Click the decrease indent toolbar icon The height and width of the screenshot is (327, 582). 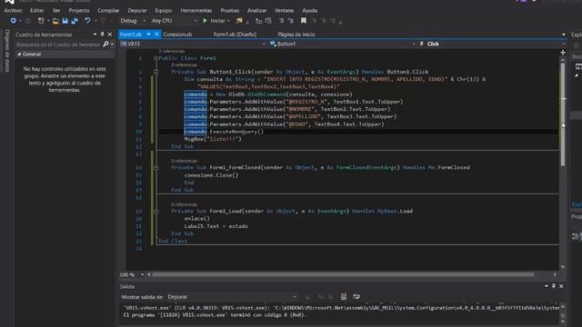point(282,21)
